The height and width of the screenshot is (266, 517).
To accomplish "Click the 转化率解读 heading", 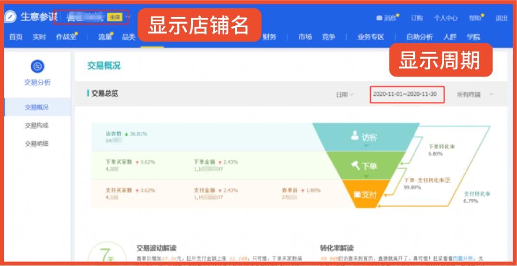I will [x=337, y=248].
